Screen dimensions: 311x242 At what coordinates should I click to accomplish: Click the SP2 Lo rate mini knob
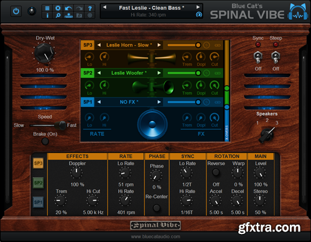90,86
